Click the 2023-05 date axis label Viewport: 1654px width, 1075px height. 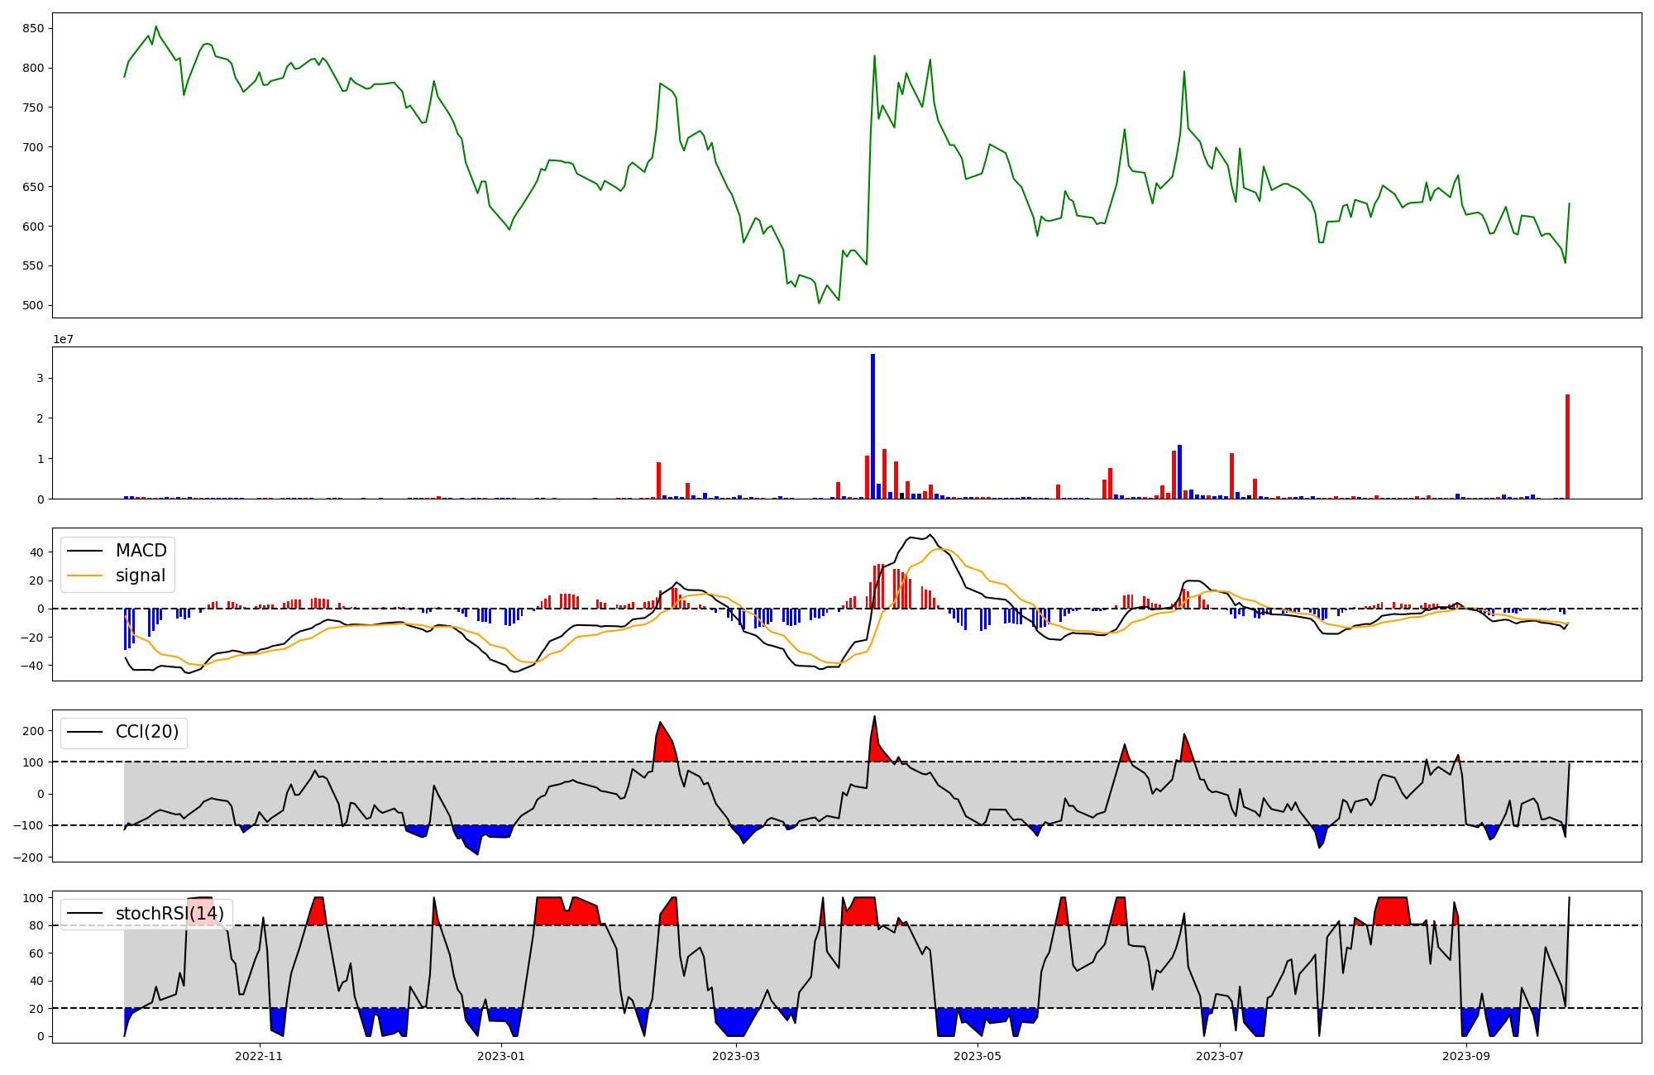(978, 1056)
